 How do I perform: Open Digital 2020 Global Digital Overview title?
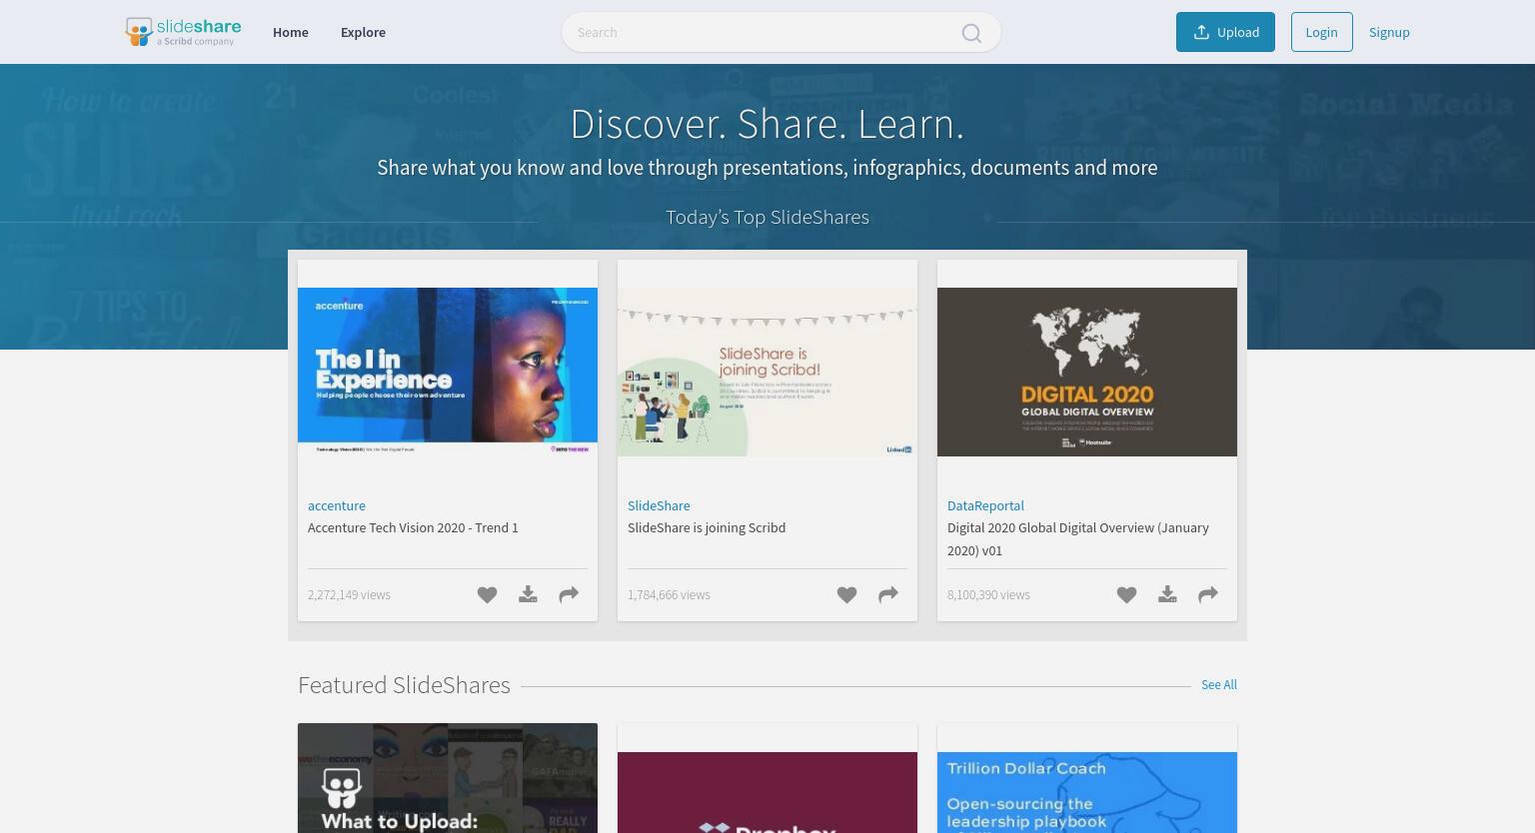tap(1078, 538)
